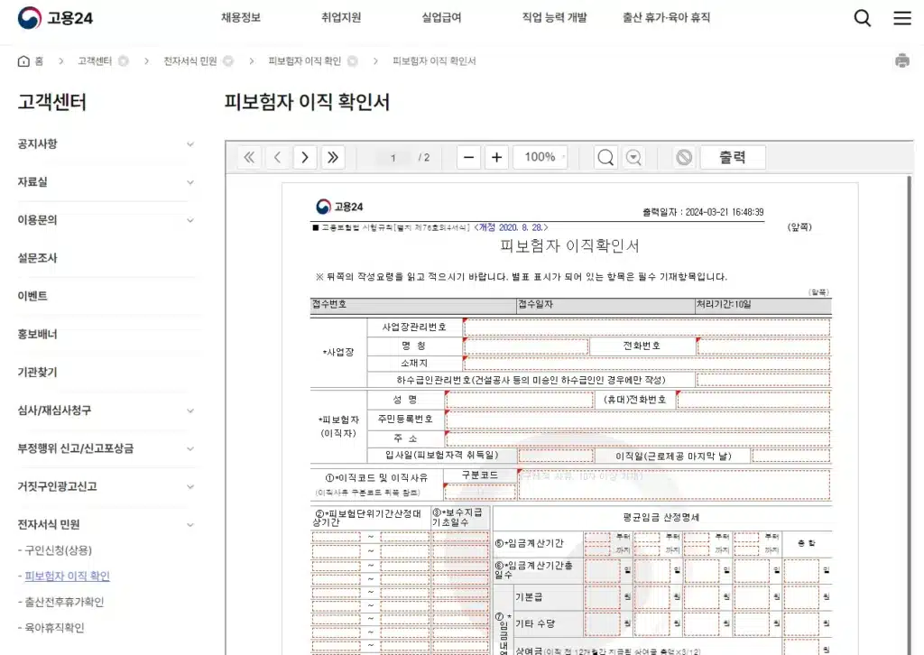Click the cancel circle-slash icon
The image size is (924, 655).
coord(684,157)
